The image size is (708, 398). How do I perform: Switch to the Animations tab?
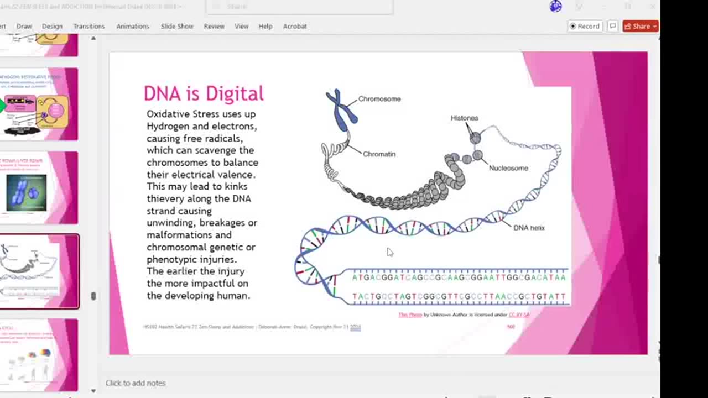(133, 26)
